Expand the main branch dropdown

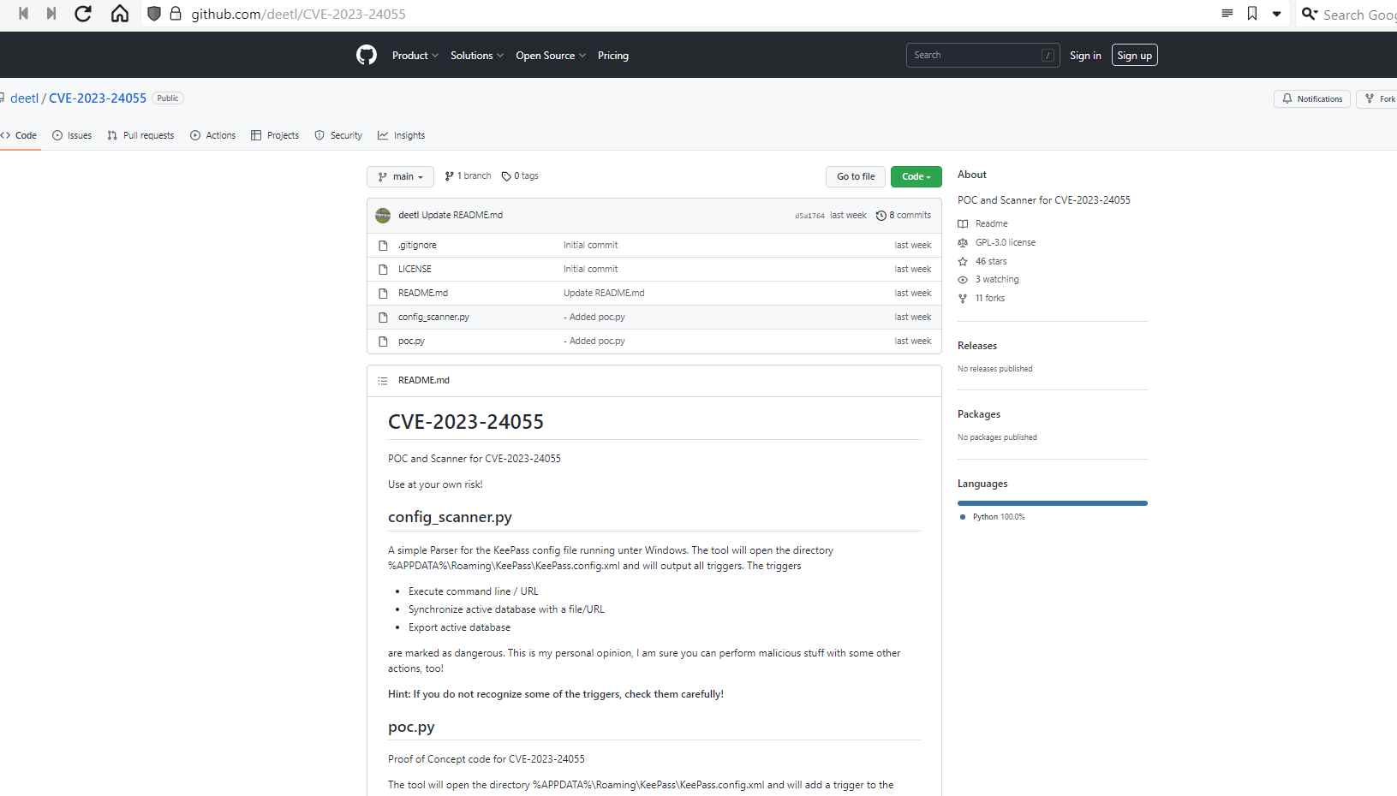400,176
